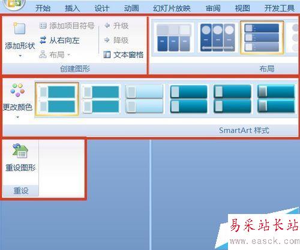Click 添加项目符号 bullet icon
This screenshot has width=300, height=250.
[43, 26]
